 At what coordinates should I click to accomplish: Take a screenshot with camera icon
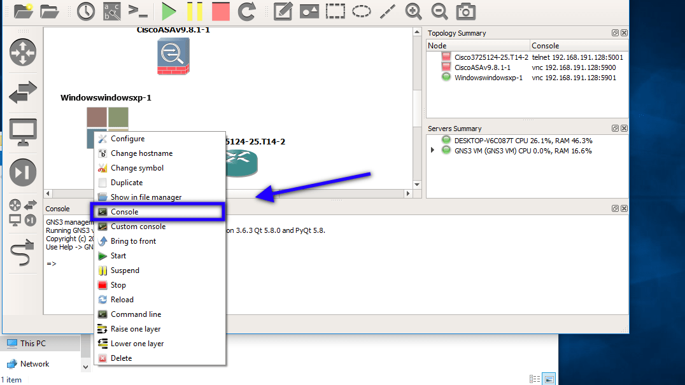point(466,11)
